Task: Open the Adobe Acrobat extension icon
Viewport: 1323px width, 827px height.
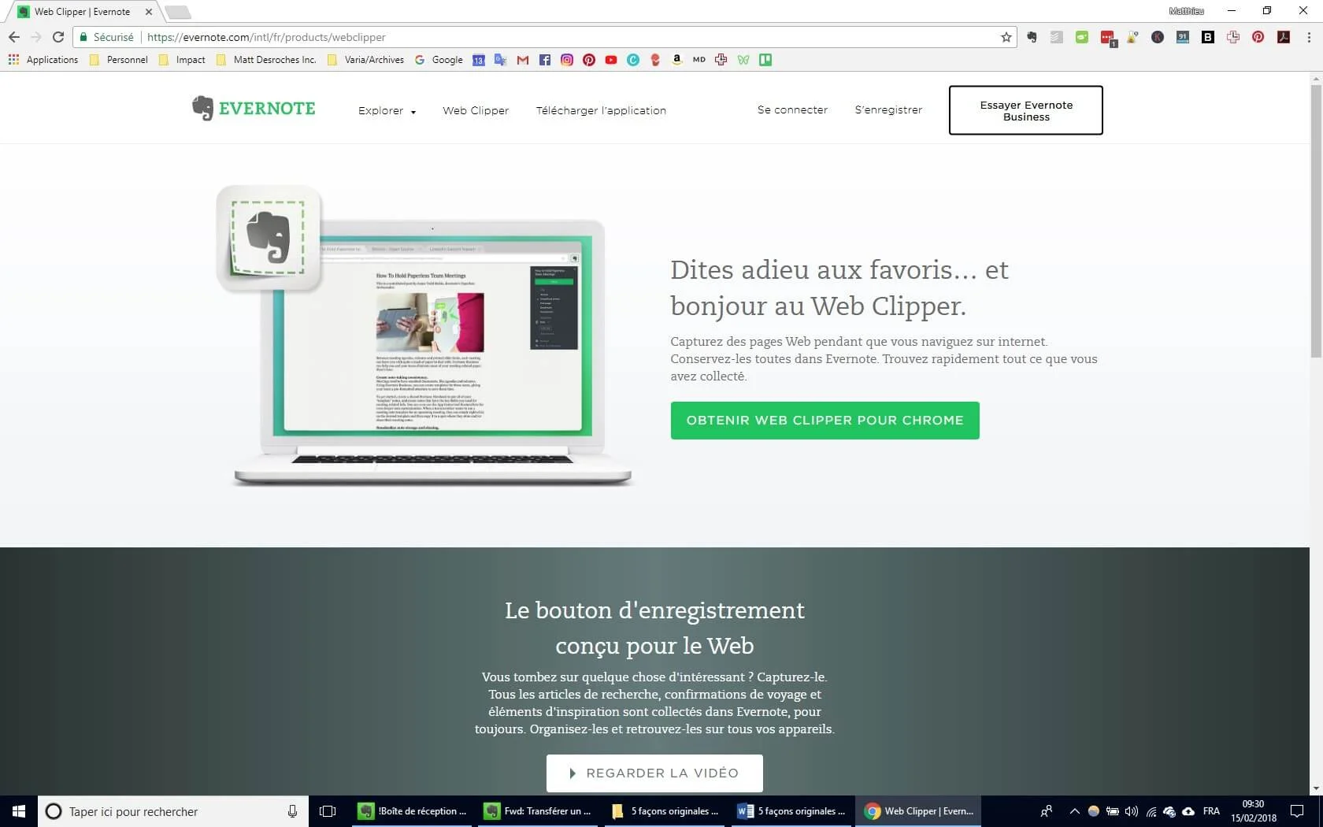Action: 1284,37
